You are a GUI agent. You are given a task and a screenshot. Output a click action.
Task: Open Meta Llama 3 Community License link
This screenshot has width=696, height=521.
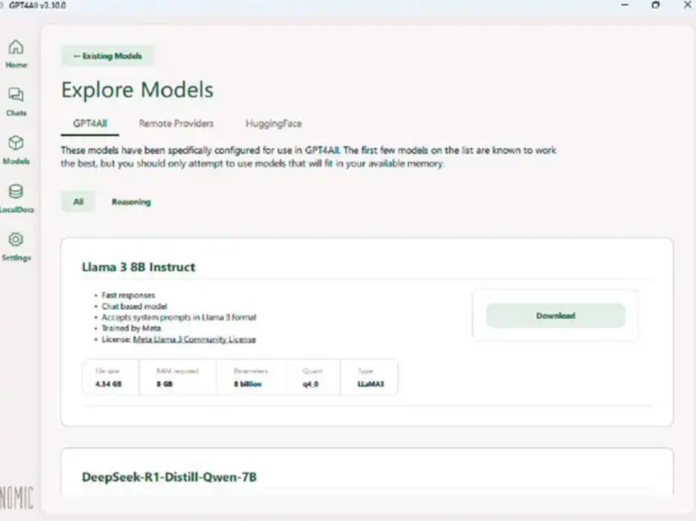click(194, 339)
